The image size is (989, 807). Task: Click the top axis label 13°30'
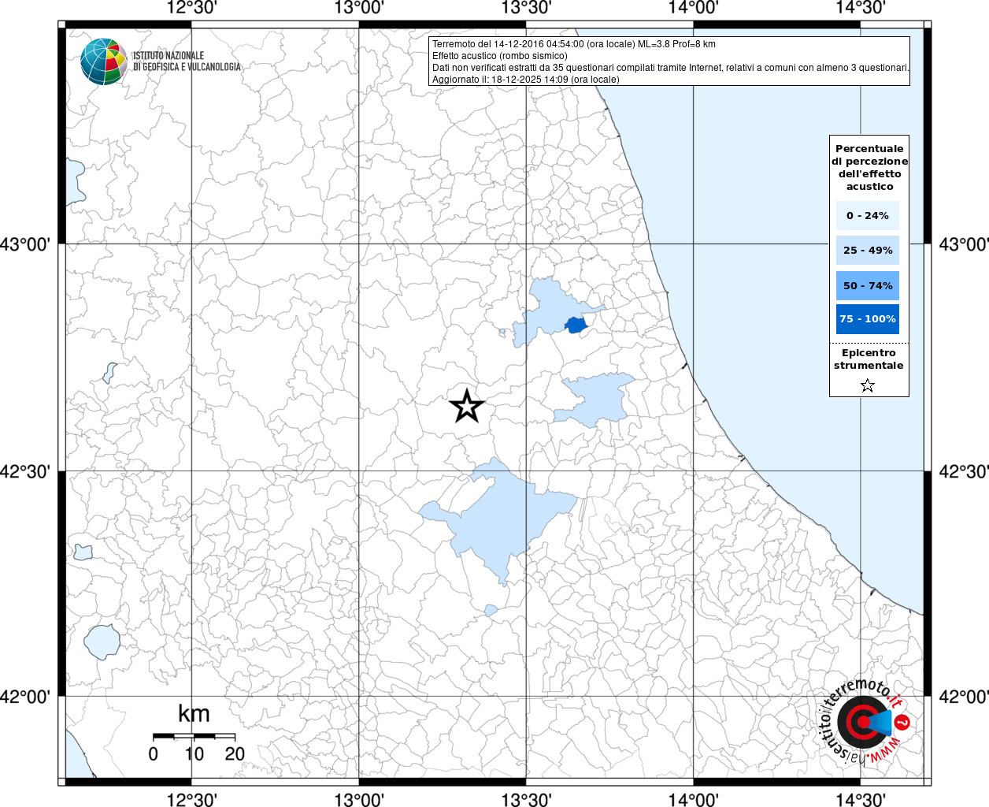(526, 9)
